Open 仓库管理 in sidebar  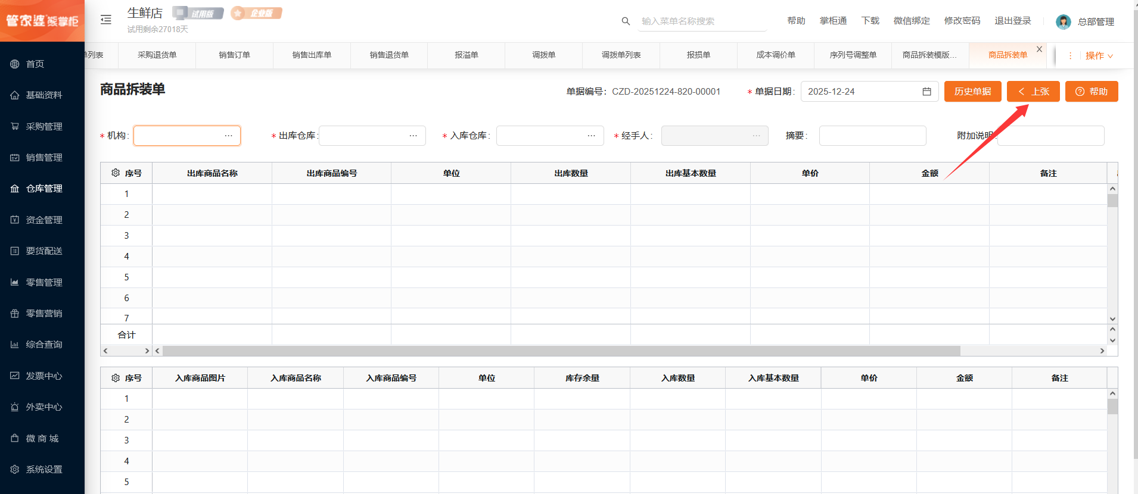click(43, 189)
